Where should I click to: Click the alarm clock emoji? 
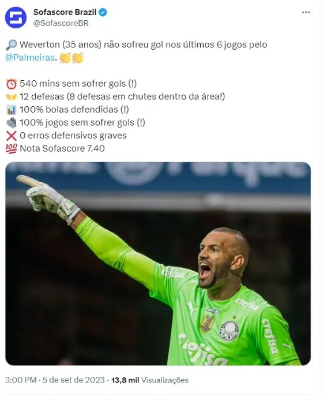coord(12,84)
